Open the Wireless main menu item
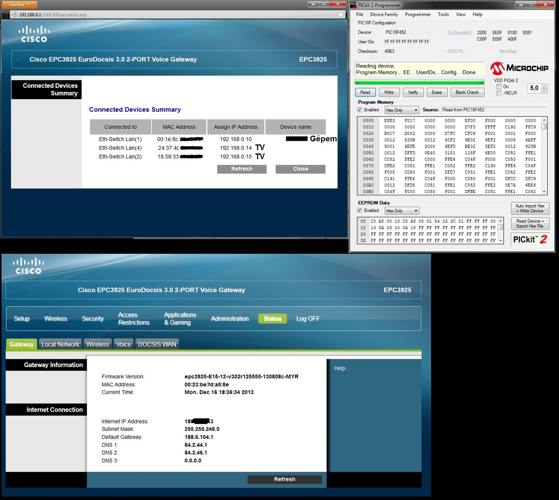 click(x=56, y=319)
